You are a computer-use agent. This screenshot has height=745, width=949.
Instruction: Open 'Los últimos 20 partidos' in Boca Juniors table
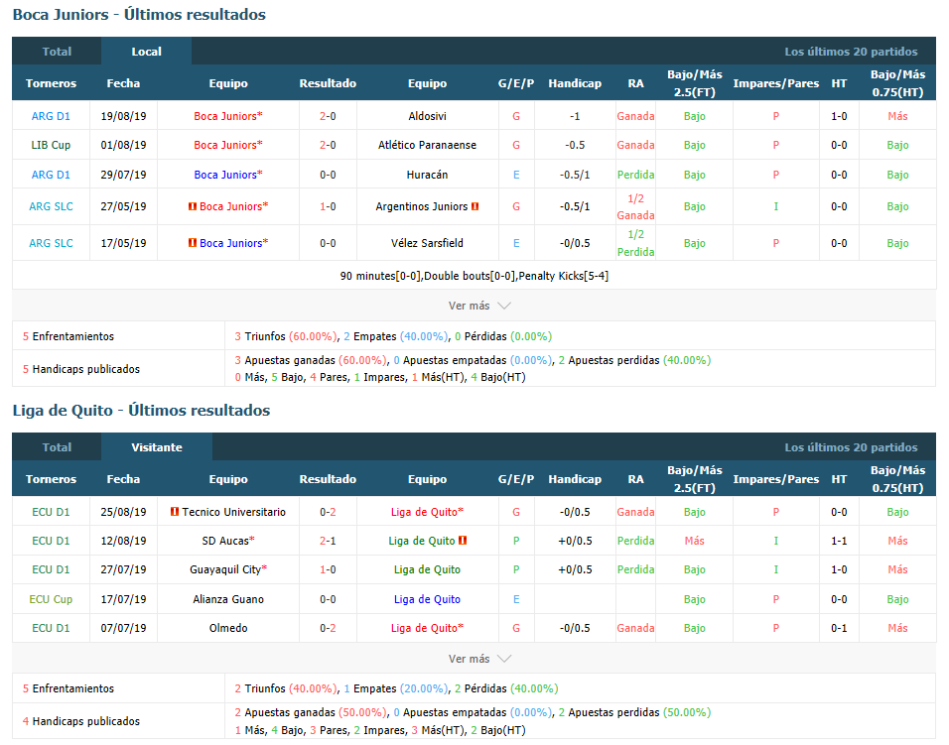point(851,52)
